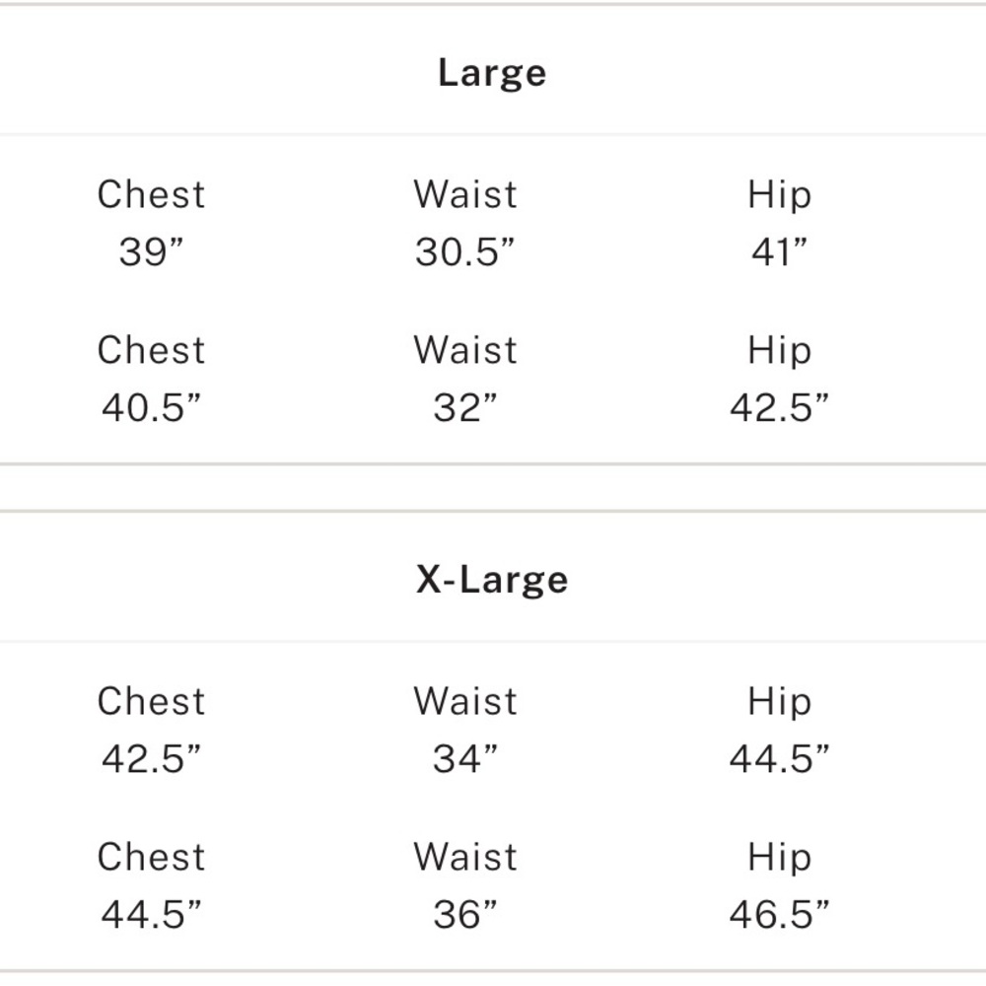The height and width of the screenshot is (986, 986).
Task: Select the 34” waist measurement
Action: (x=465, y=759)
